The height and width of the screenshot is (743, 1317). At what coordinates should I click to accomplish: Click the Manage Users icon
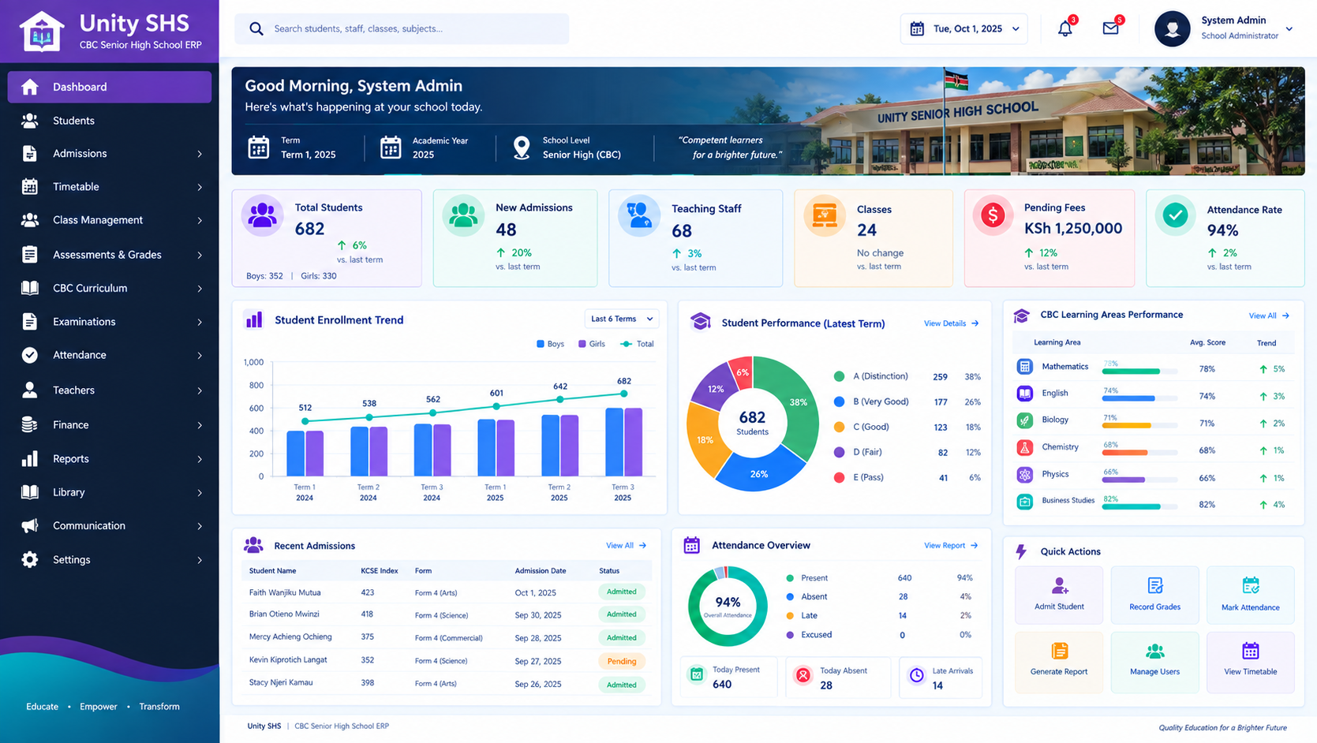point(1155,651)
